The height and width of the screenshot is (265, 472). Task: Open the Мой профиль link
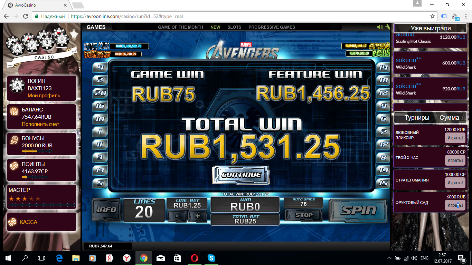[44, 96]
